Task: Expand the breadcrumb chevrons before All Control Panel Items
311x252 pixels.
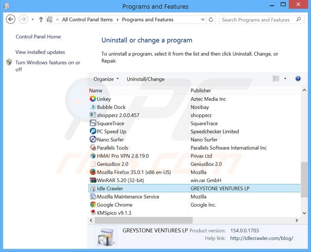Action: (57, 19)
